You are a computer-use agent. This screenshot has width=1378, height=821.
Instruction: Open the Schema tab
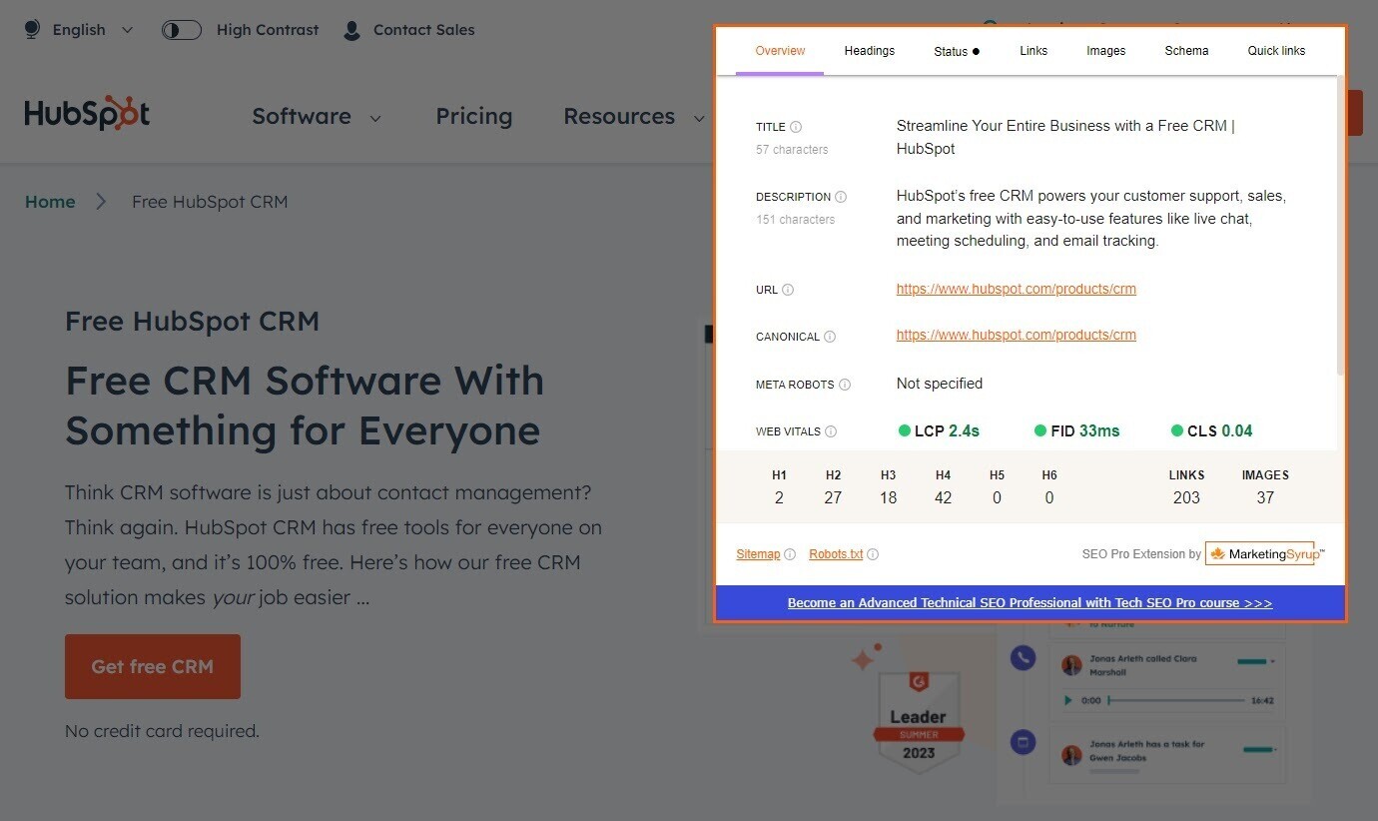(1186, 51)
